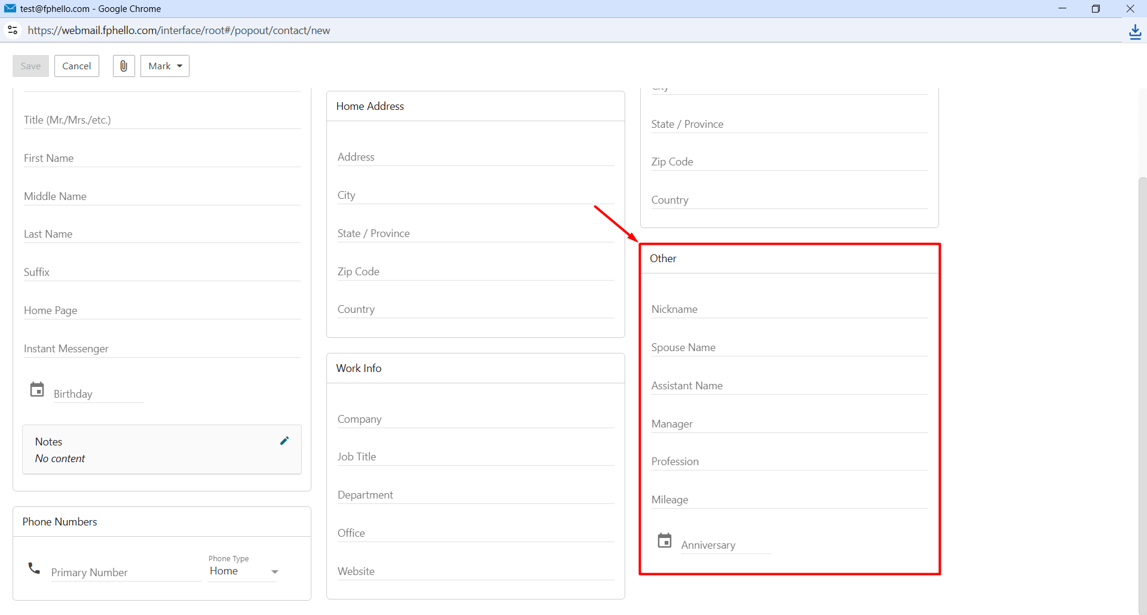Click the phone handset icon
Image resolution: width=1147 pixels, height=615 pixels.
pyautogui.click(x=34, y=568)
